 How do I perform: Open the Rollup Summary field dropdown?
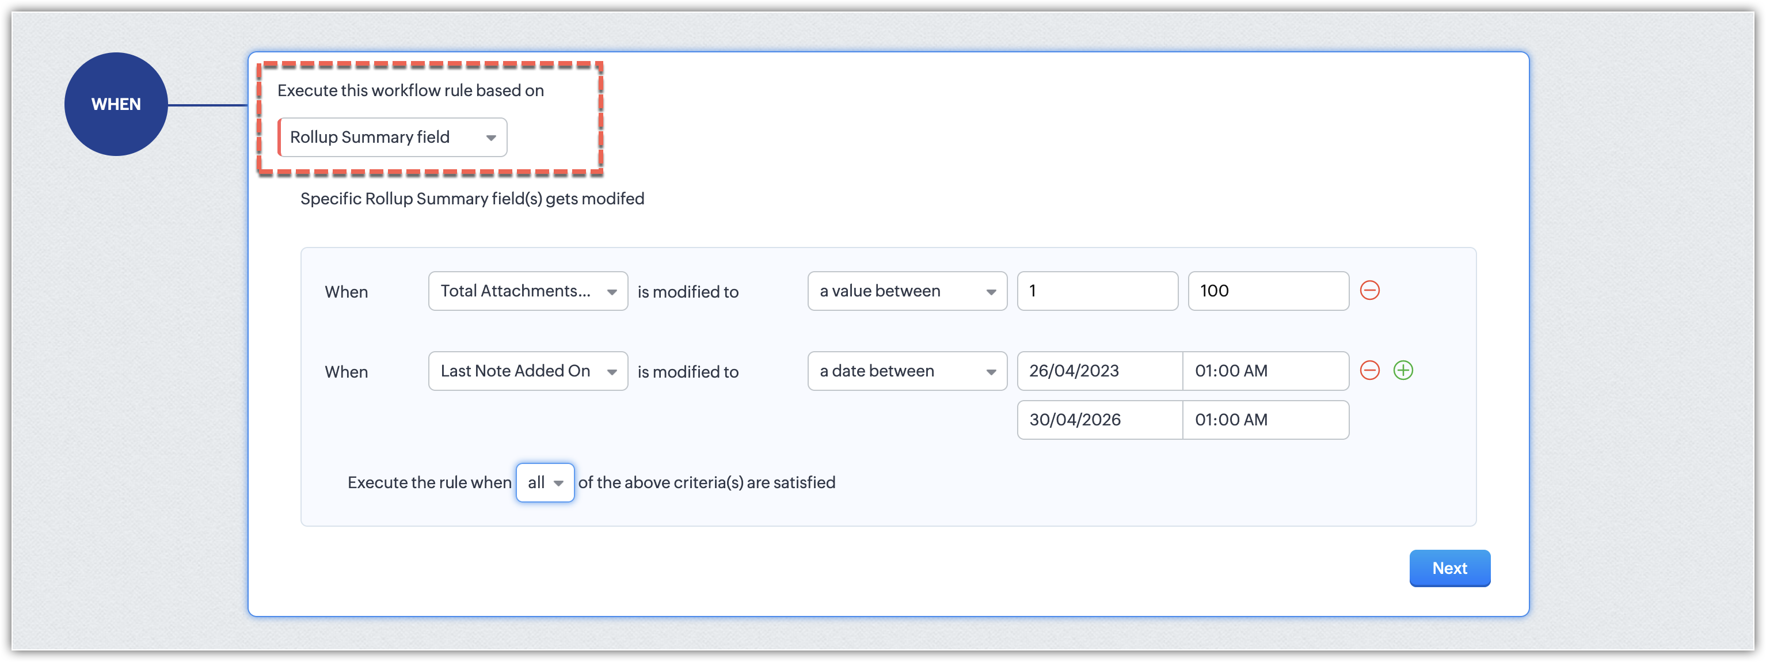tap(392, 137)
